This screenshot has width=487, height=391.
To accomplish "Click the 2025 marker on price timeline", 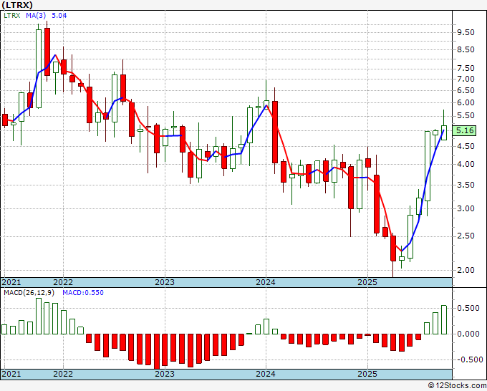I will (x=367, y=282).
